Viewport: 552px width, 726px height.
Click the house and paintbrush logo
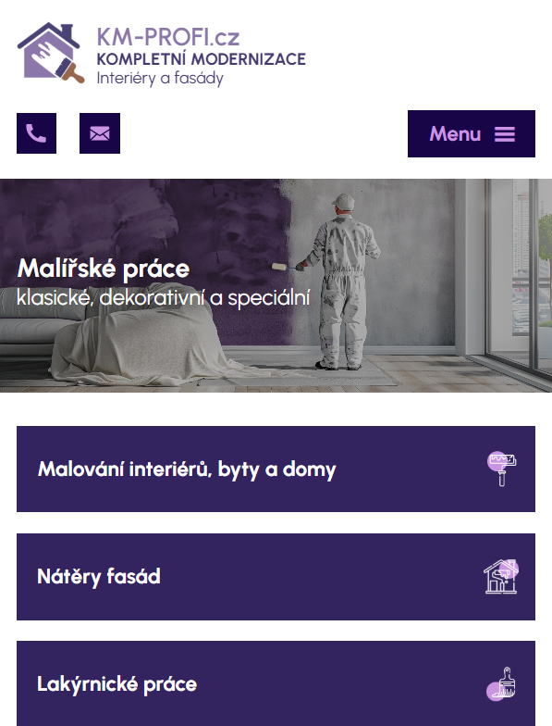pyautogui.click(x=51, y=53)
